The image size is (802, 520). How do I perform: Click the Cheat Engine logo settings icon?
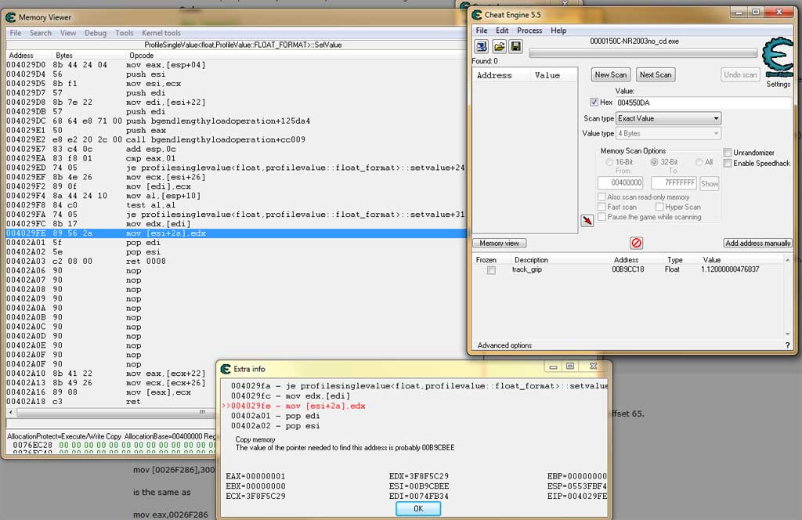click(777, 56)
